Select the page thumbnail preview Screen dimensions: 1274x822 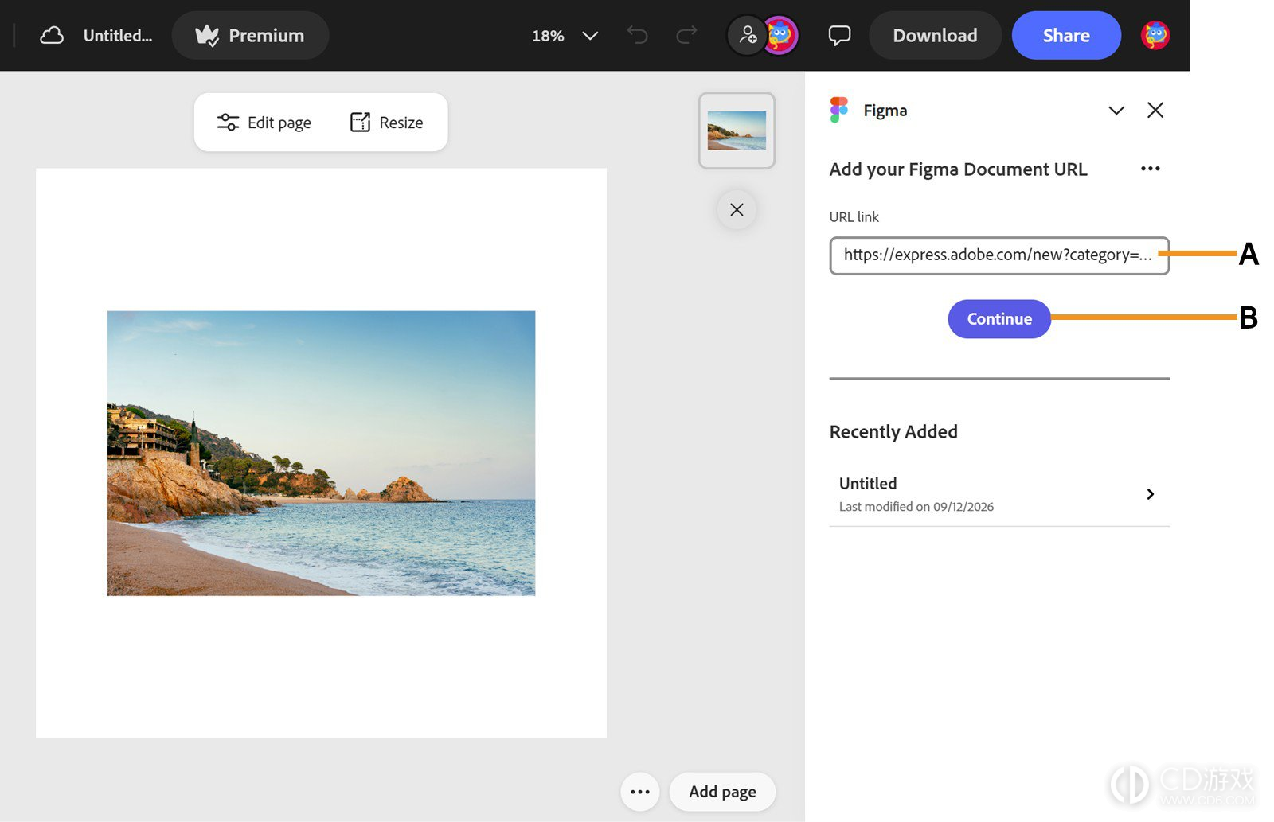737,131
